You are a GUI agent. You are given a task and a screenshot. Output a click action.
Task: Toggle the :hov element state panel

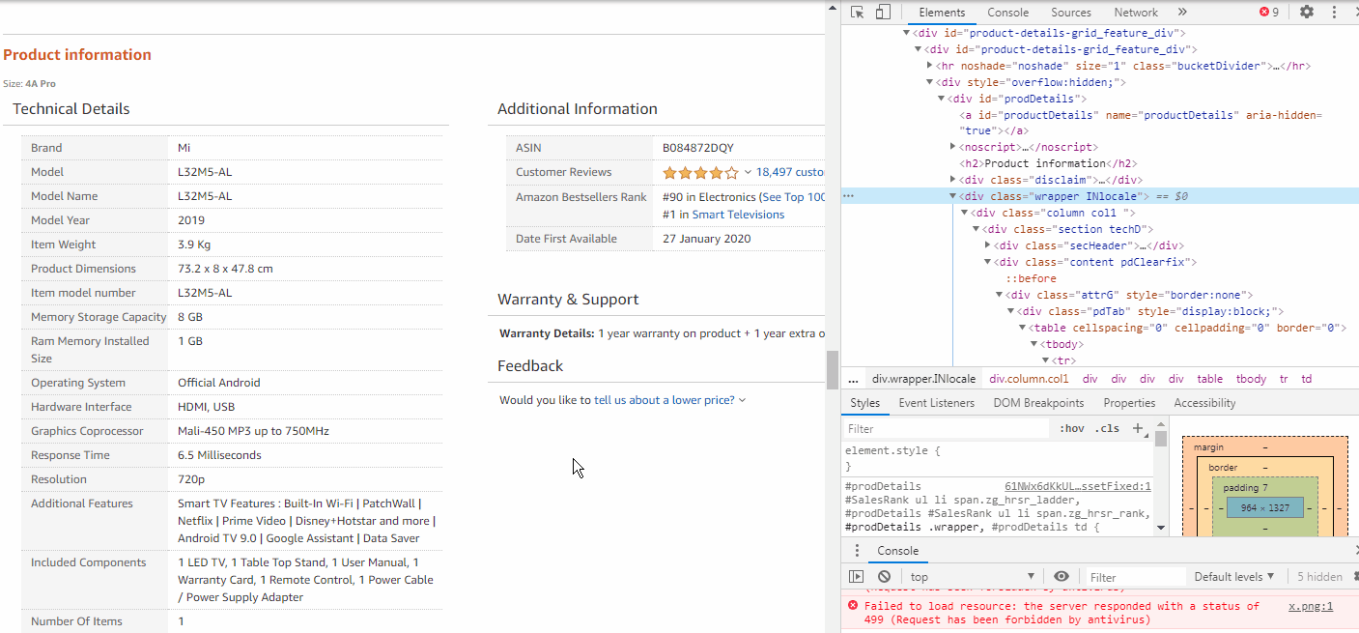click(x=1071, y=428)
